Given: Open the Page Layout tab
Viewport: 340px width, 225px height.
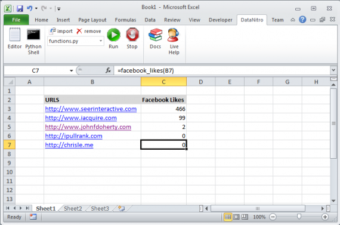Looking at the screenshot, I should pos(92,20).
